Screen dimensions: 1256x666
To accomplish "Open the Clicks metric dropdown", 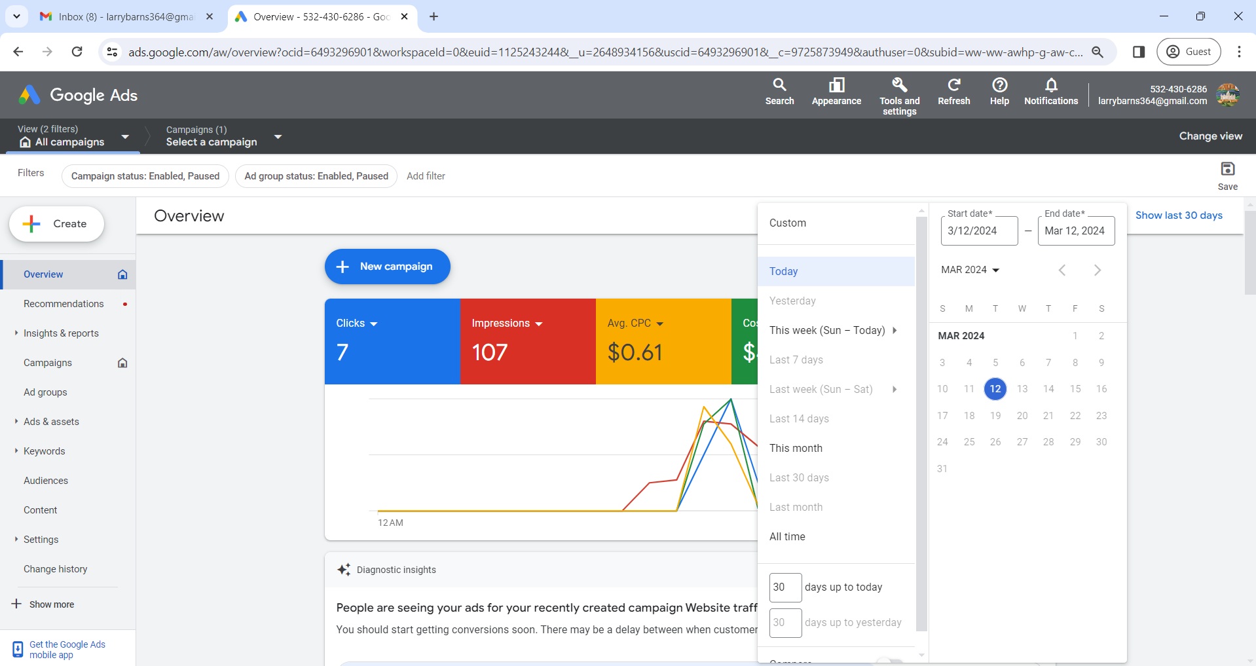I will tap(373, 324).
